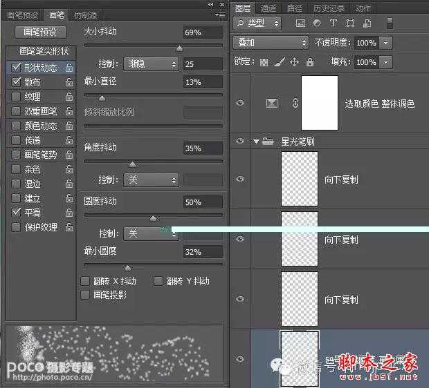The image size is (429, 388).
Task: Switch to the 画笔预设 tab
Action: 22,15
